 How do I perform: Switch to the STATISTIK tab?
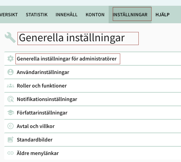click(x=37, y=14)
